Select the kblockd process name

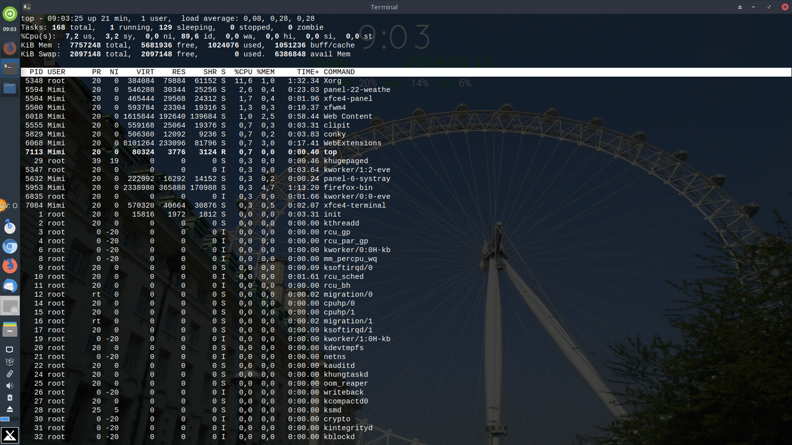(339, 437)
